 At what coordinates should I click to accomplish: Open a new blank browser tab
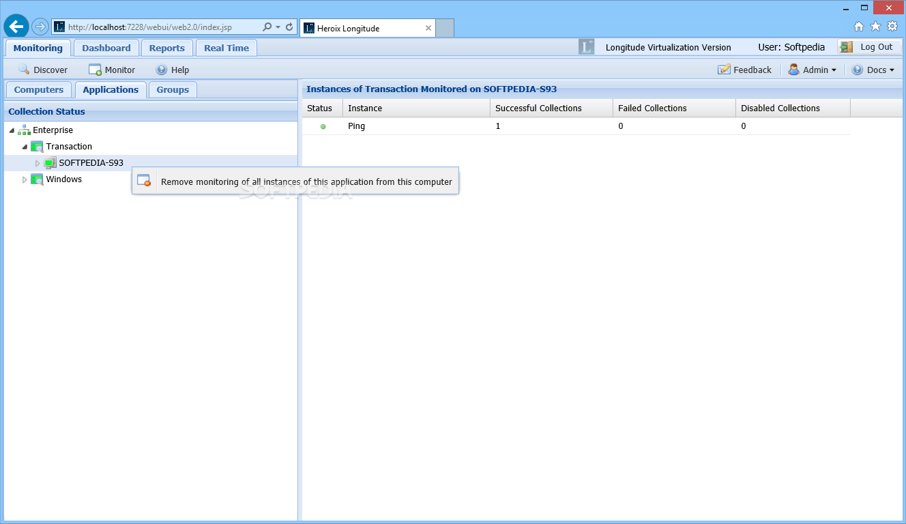pos(445,28)
